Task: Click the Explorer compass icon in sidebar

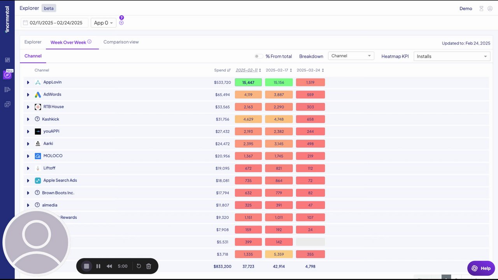Action: (7, 75)
